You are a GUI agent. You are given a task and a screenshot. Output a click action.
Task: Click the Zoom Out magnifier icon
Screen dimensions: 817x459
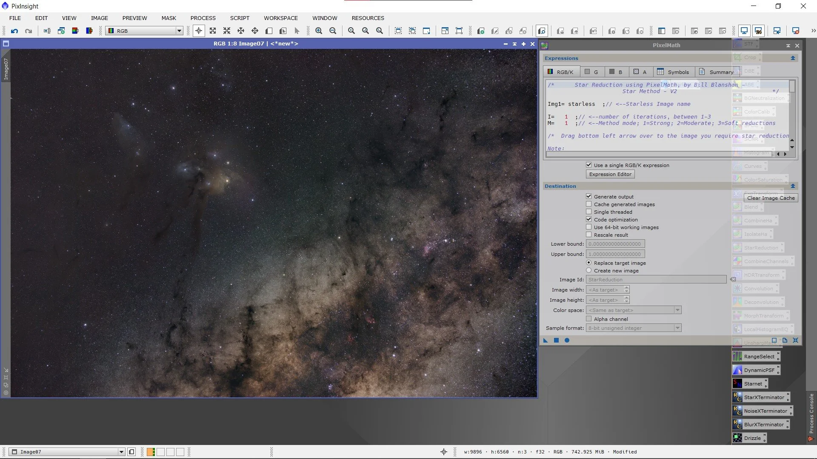(x=333, y=31)
